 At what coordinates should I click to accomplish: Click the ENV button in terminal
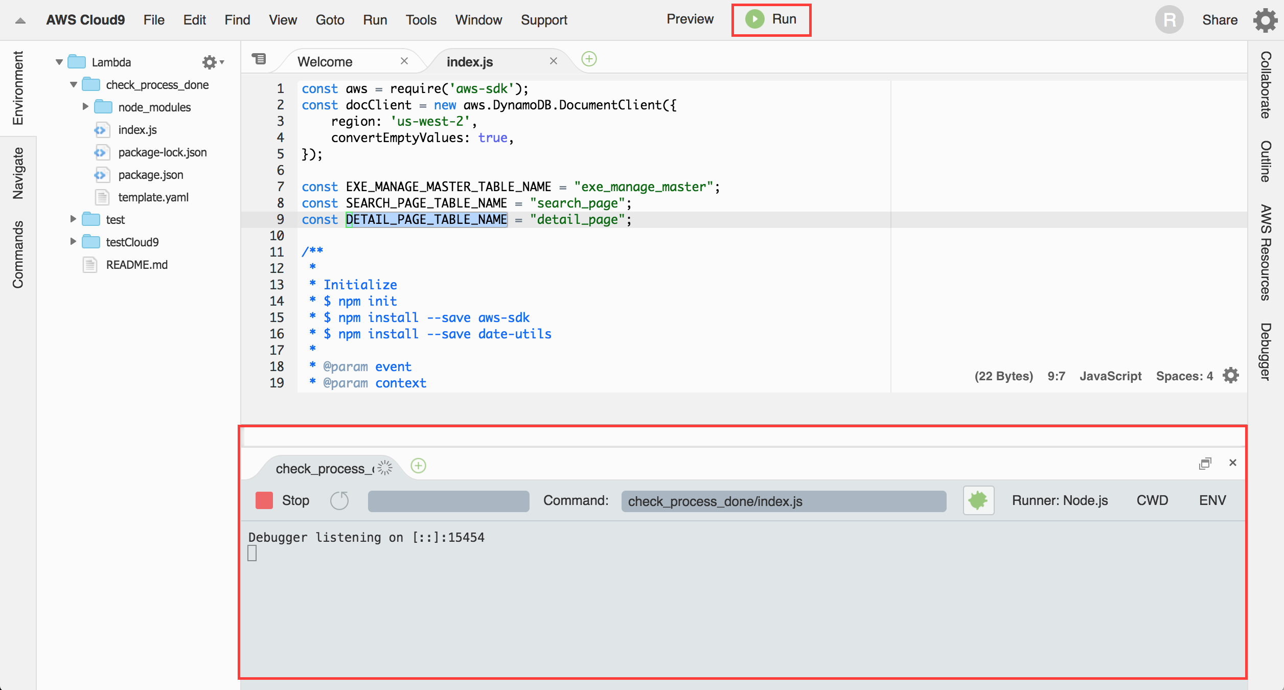point(1212,500)
